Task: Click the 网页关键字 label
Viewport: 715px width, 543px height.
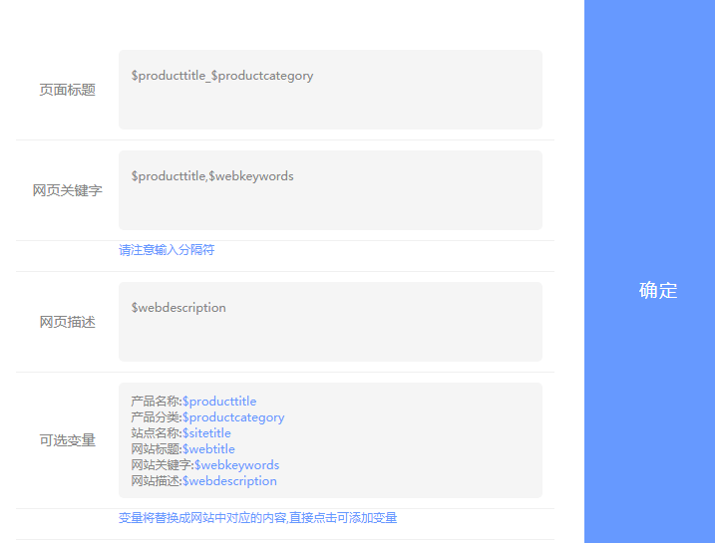Action: [x=68, y=190]
